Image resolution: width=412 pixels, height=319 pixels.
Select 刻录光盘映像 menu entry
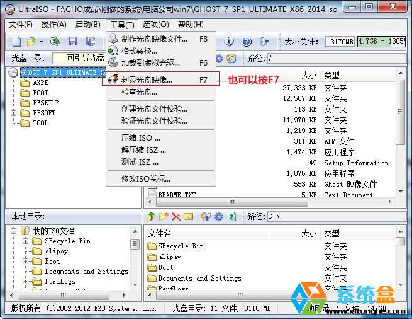[147, 80]
